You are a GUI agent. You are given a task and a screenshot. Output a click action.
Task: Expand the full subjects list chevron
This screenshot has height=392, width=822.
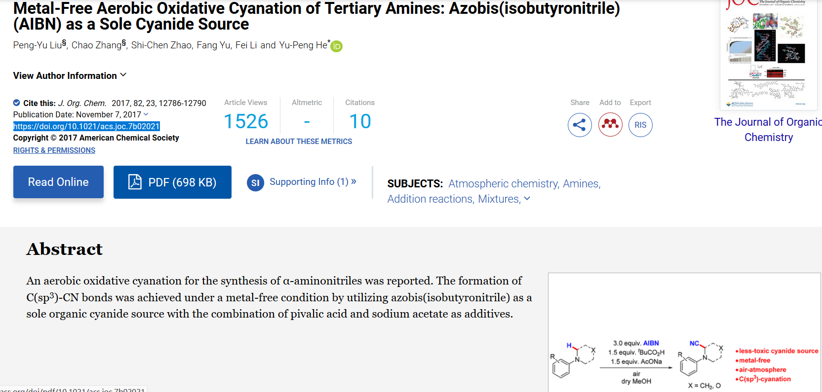pos(527,199)
